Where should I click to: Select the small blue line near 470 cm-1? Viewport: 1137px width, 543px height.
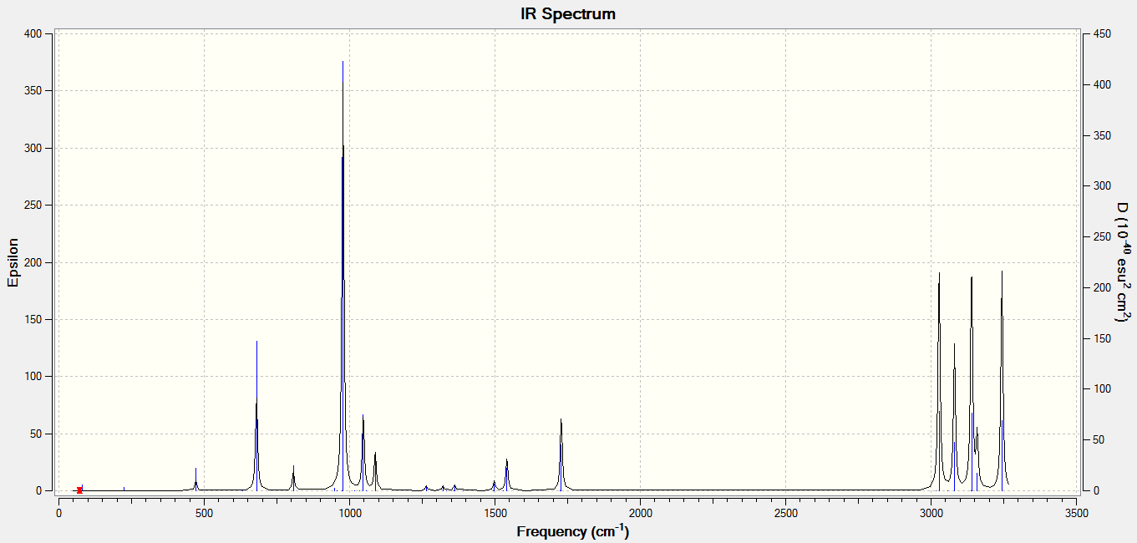(x=195, y=480)
